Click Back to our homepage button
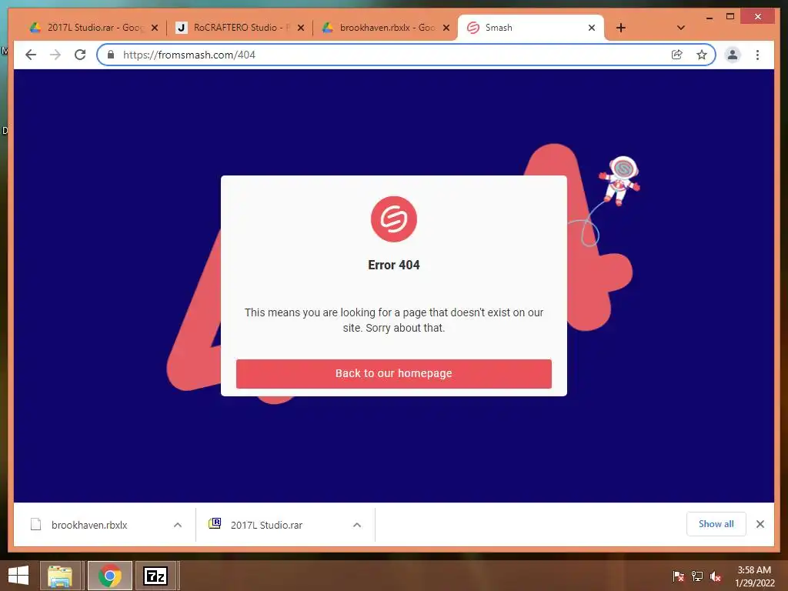The height and width of the screenshot is (591, 788). tap(393, 373)
